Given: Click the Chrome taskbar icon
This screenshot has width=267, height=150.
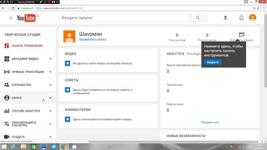Looking at the screenshot, I should [64, 147].
